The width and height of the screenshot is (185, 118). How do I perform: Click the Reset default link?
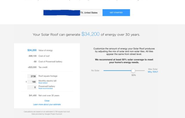click(x=43, y=83)
